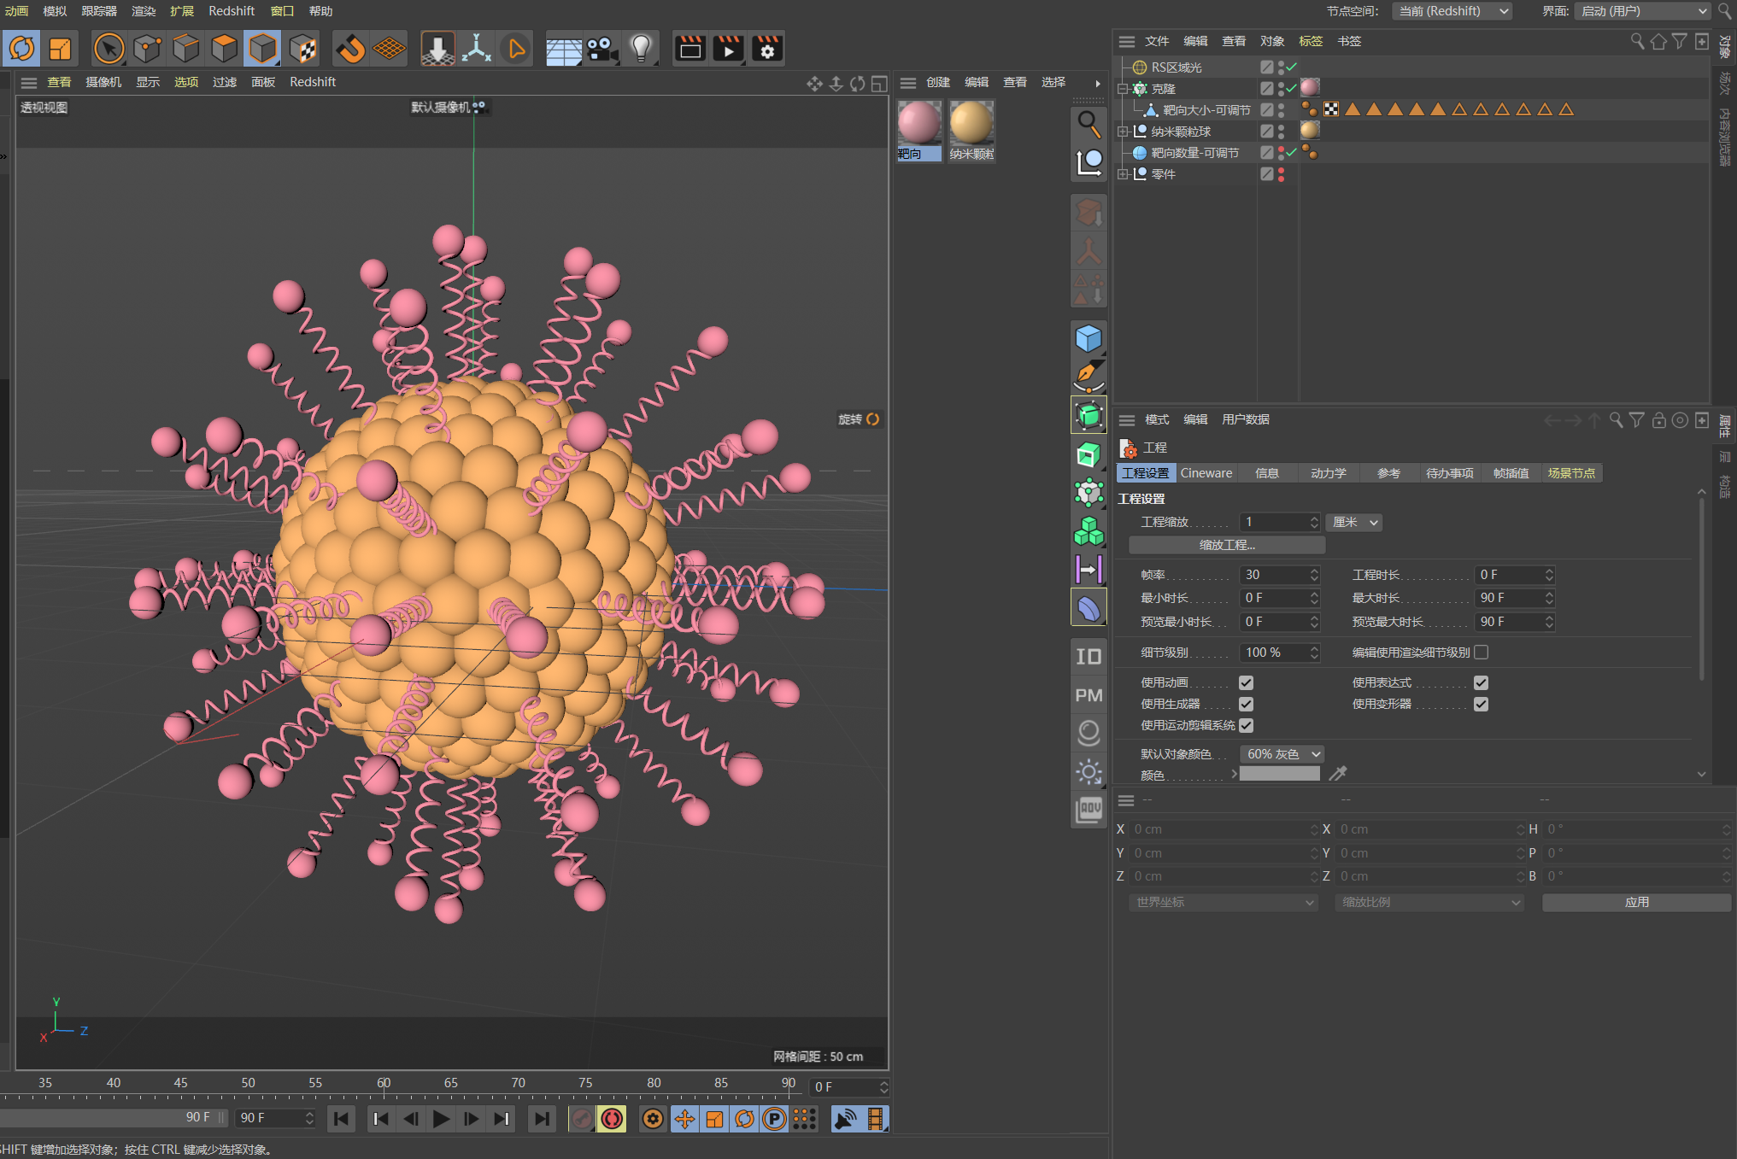Click the timeline sound speaker icon
Screen dimensions: 1737x1159
tap(845, 1118)
